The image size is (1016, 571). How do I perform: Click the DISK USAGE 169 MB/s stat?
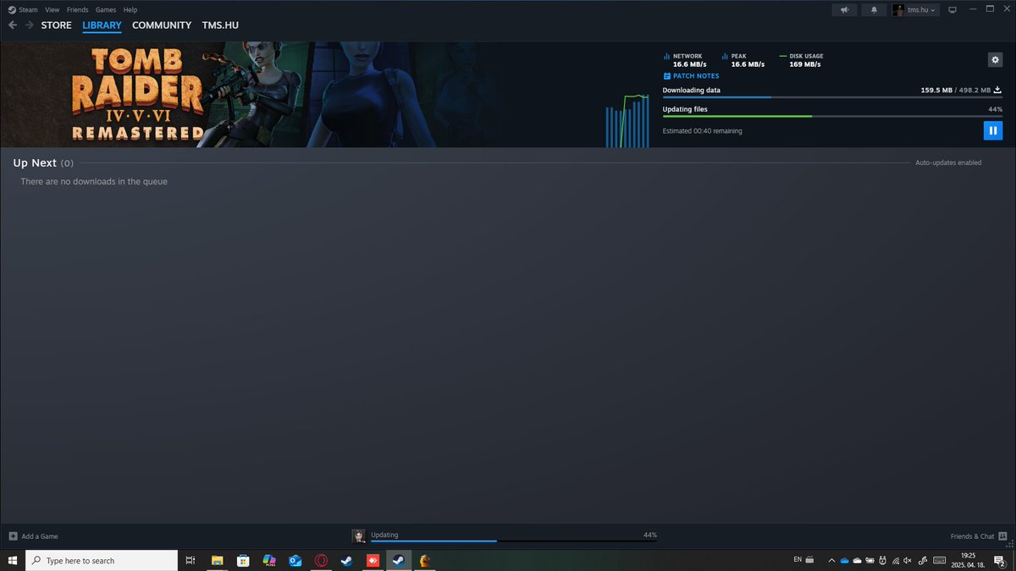801,60
